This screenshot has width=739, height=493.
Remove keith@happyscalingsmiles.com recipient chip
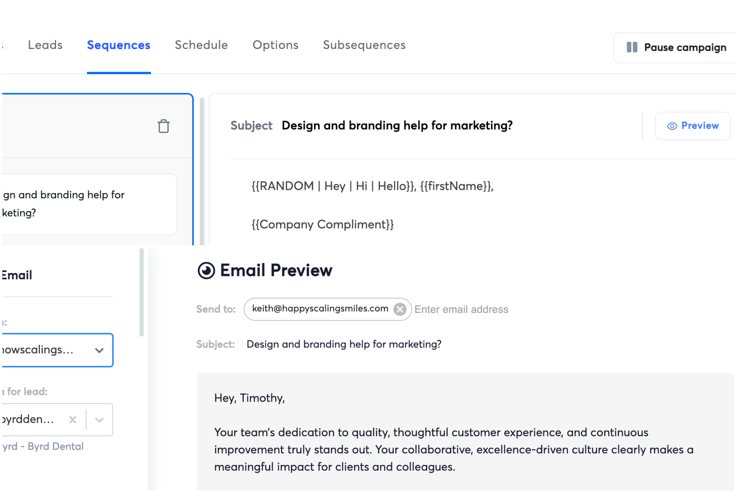pos(400,309)
